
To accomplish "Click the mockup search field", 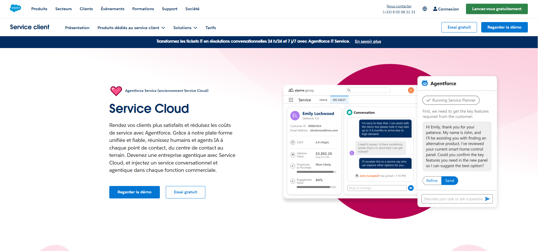I will tap(368, 90).
